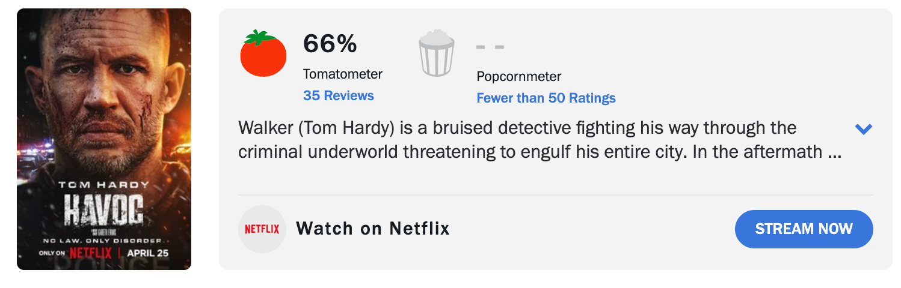
Task: Click the gray popcorn bucket icon
Action: pos(436,53)
